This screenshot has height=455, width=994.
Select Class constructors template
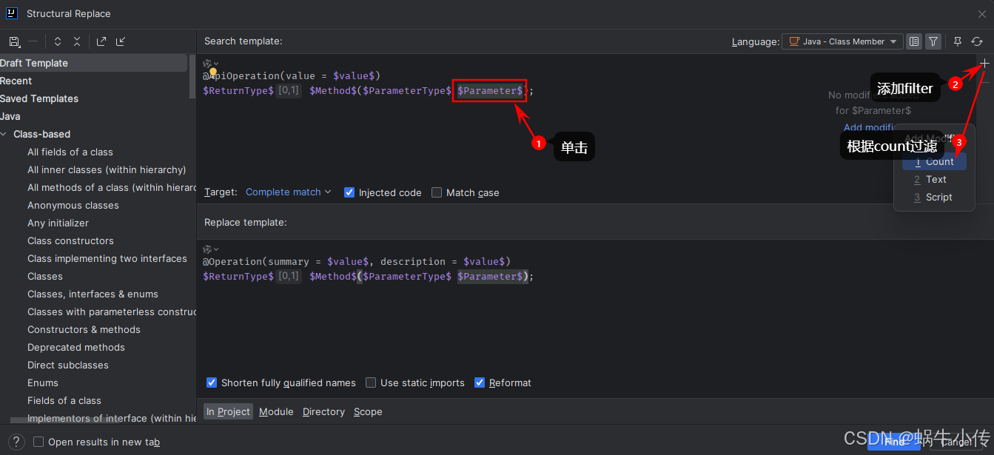point(70,240)
